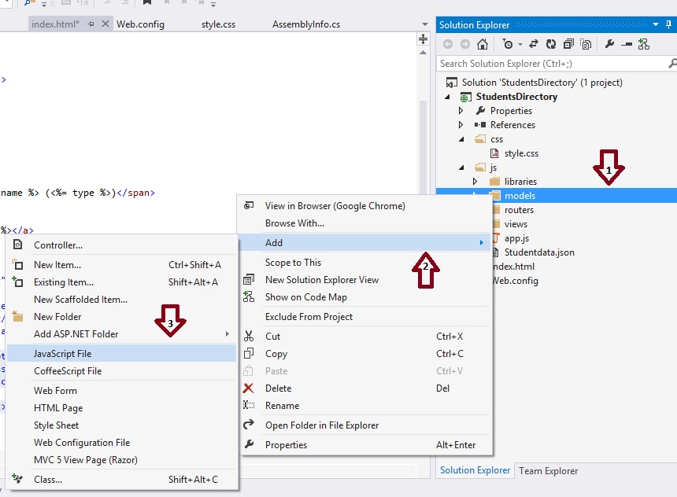Choose Class... in Add submenu

click(122, 480)
